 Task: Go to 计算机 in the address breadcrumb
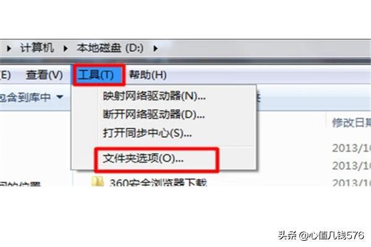[x=37, y=48]
